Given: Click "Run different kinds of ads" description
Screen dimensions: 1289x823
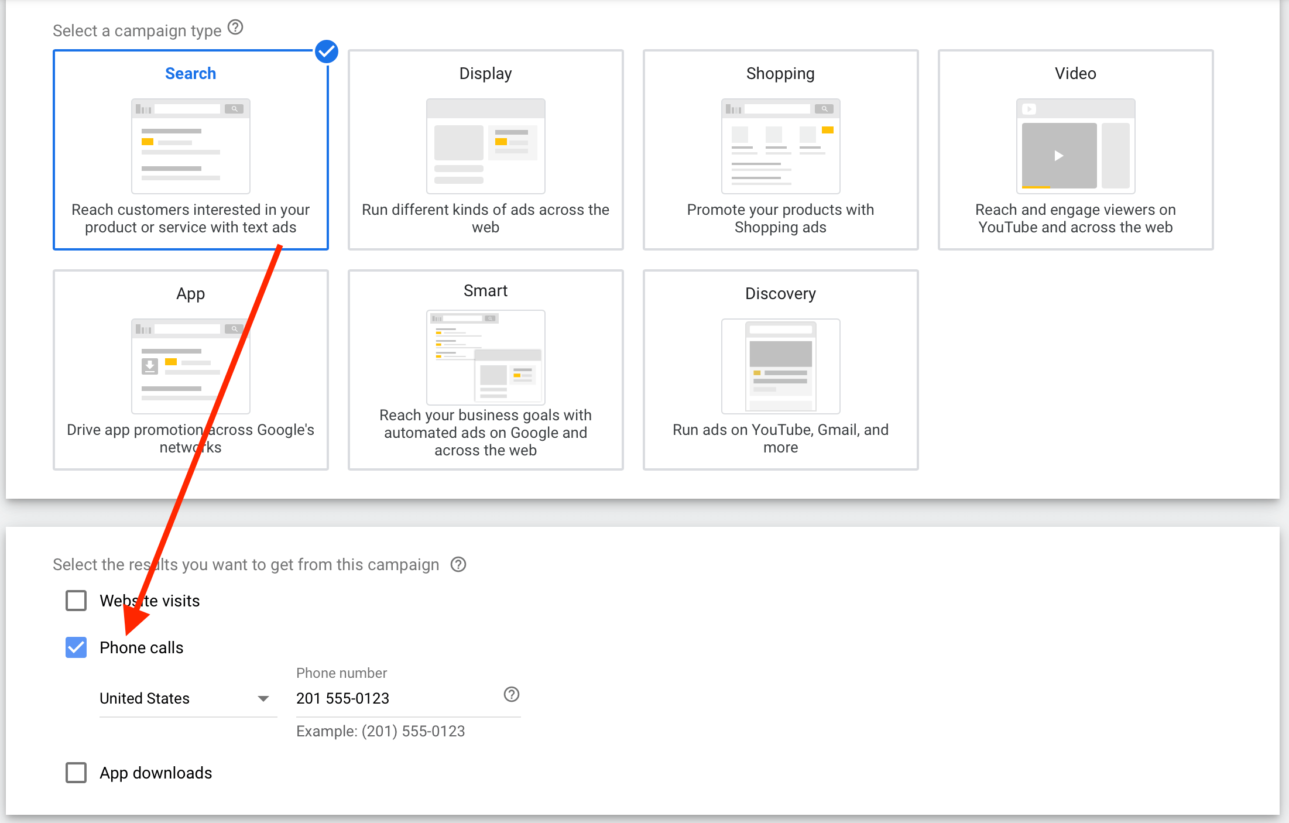Looking at the screenshot, I should tap(486, 218).
